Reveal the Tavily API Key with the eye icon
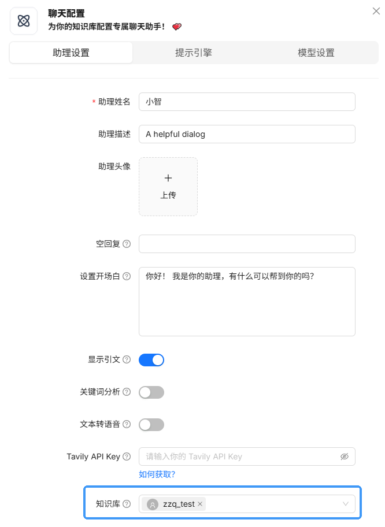The width and height of the screenshot is (385, 527). pos(345,457)
